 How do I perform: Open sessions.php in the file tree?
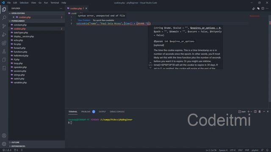(20, 71)
